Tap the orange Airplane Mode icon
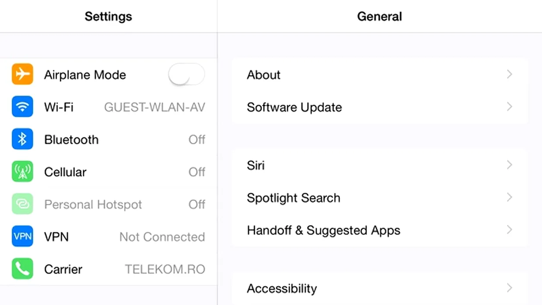The width and height of the screenshot is (542, 305). pos(22,75)
